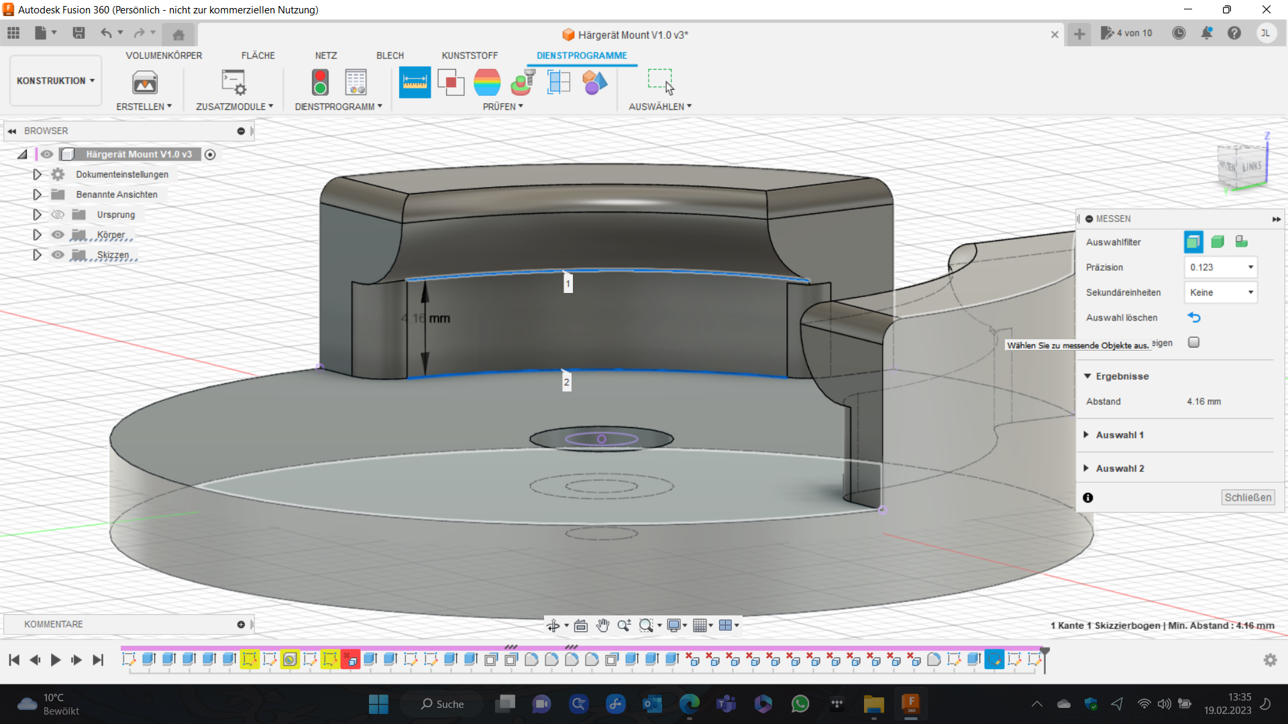Tick the checkbox below Auswahl löschen

(x=1193, y=343)
